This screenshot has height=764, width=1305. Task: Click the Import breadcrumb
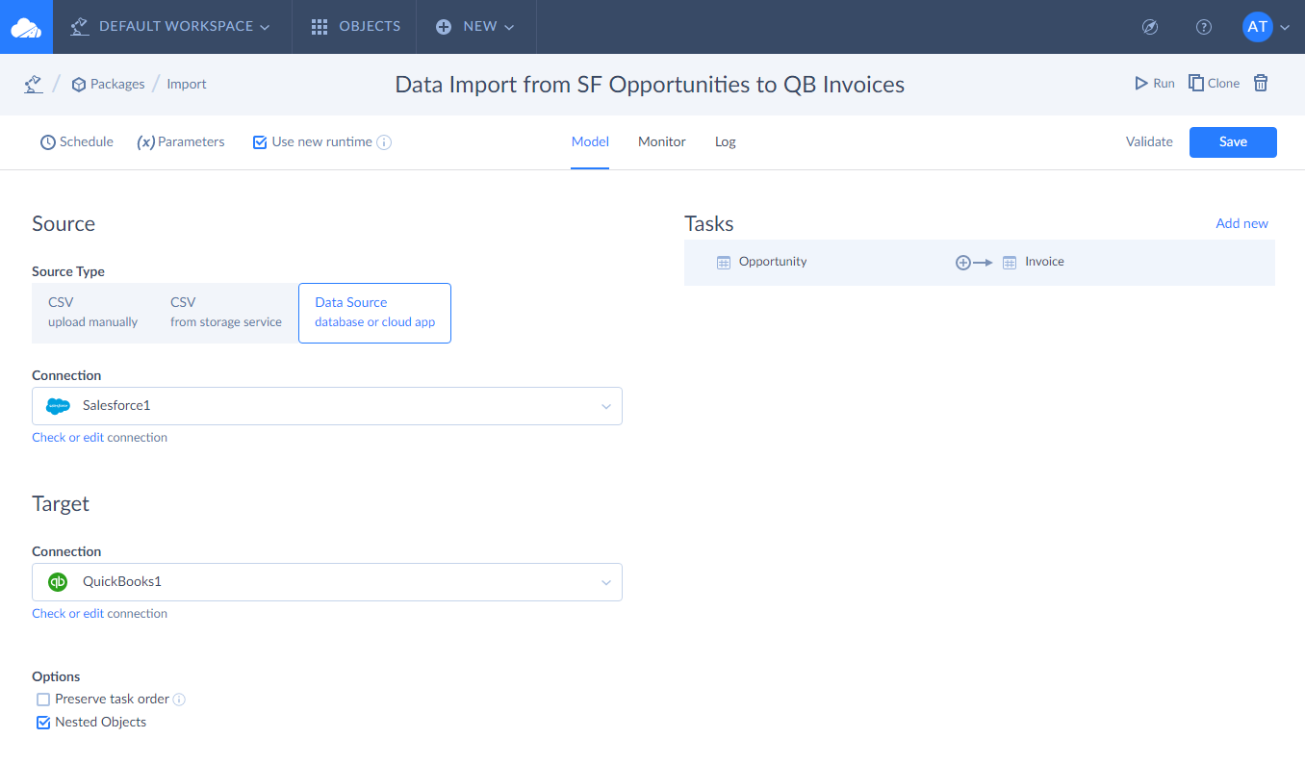click(x=187, y=84)
